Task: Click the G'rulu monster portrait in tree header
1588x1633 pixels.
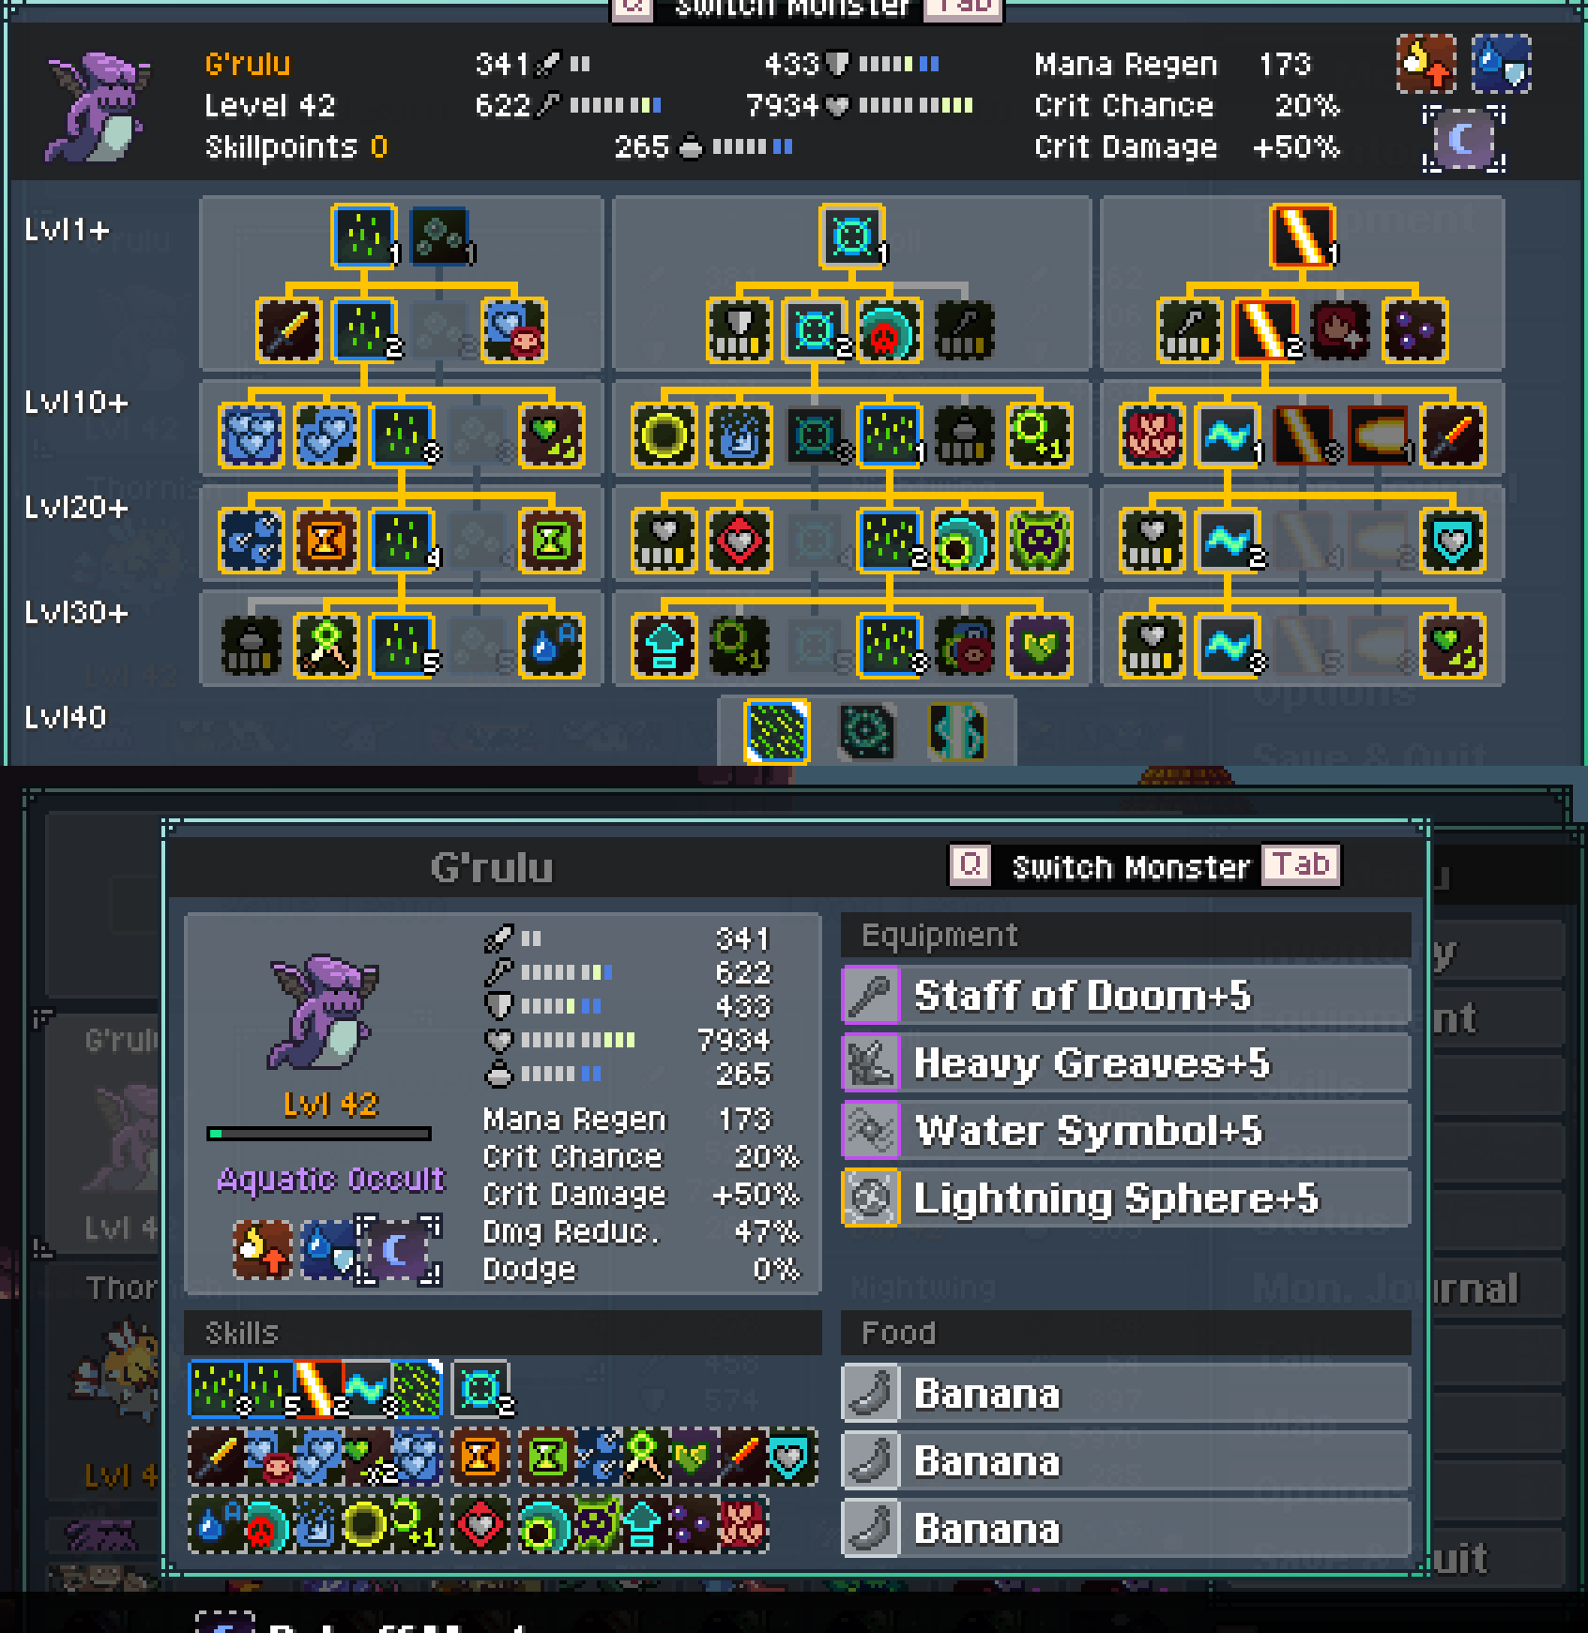Action: pyautogui.click(x=96, y=106)
